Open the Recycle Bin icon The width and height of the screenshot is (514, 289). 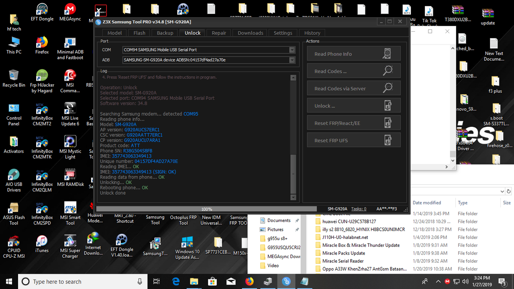(14, 79)
